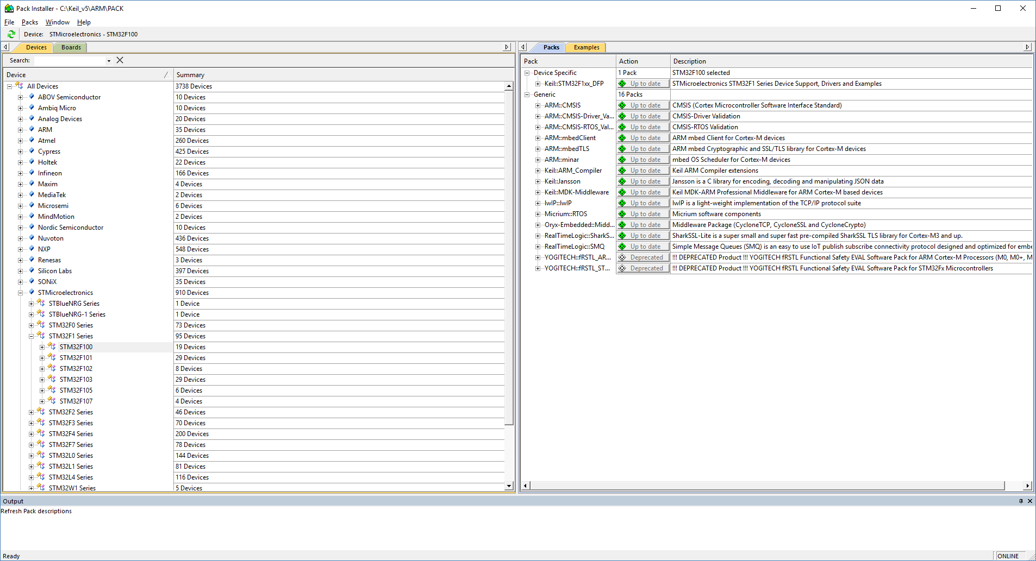Click status icon for lwIP::lwIP pack

coord(622,203)
